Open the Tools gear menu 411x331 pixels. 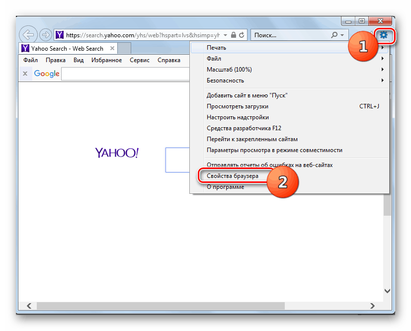coord(383,35)
